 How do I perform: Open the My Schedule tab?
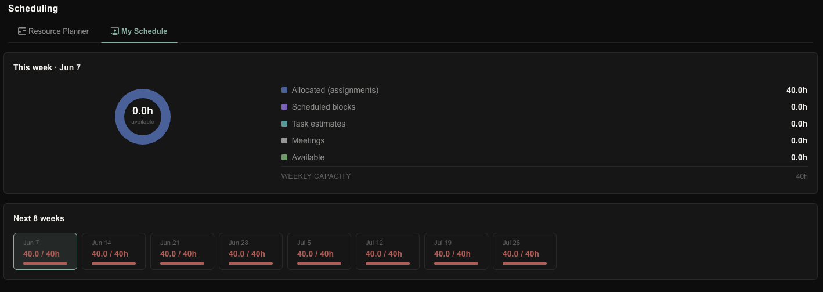coord(139,31)
